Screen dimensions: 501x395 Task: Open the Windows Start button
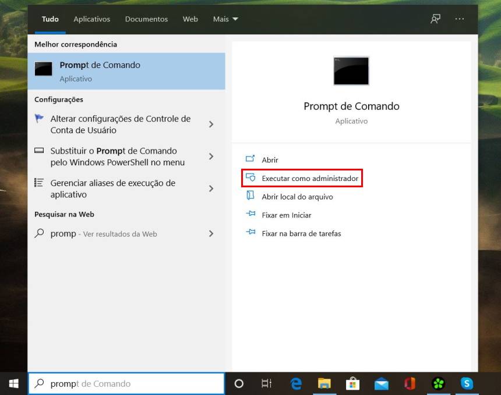[13, 383]
